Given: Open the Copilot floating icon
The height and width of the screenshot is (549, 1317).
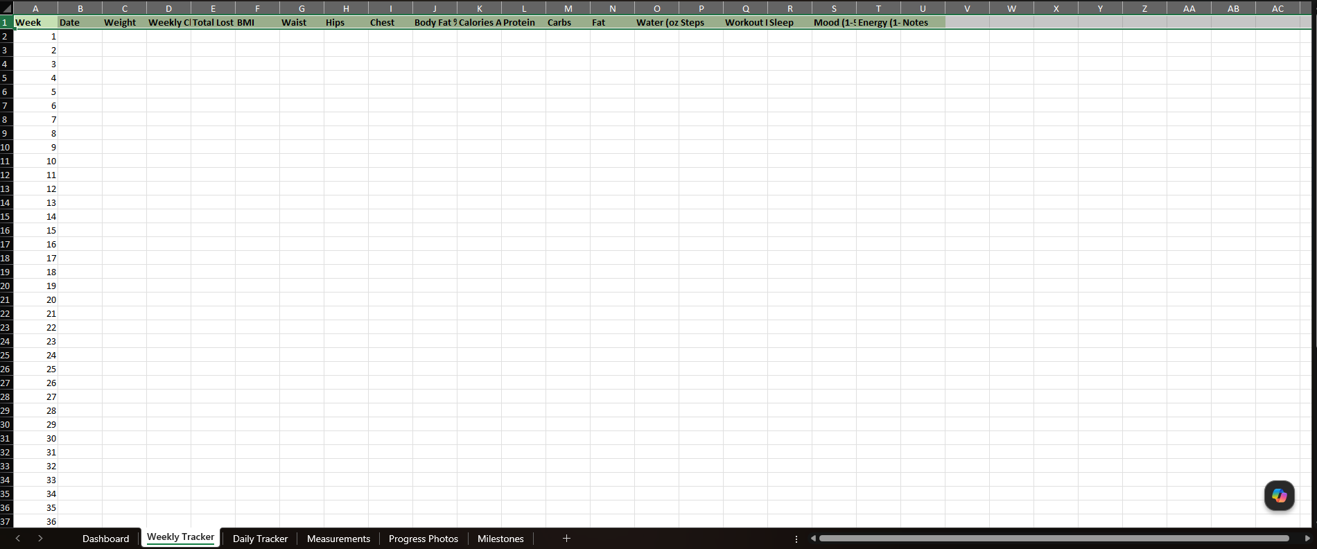Looking at the screenshot, I should click(1279, 496).
